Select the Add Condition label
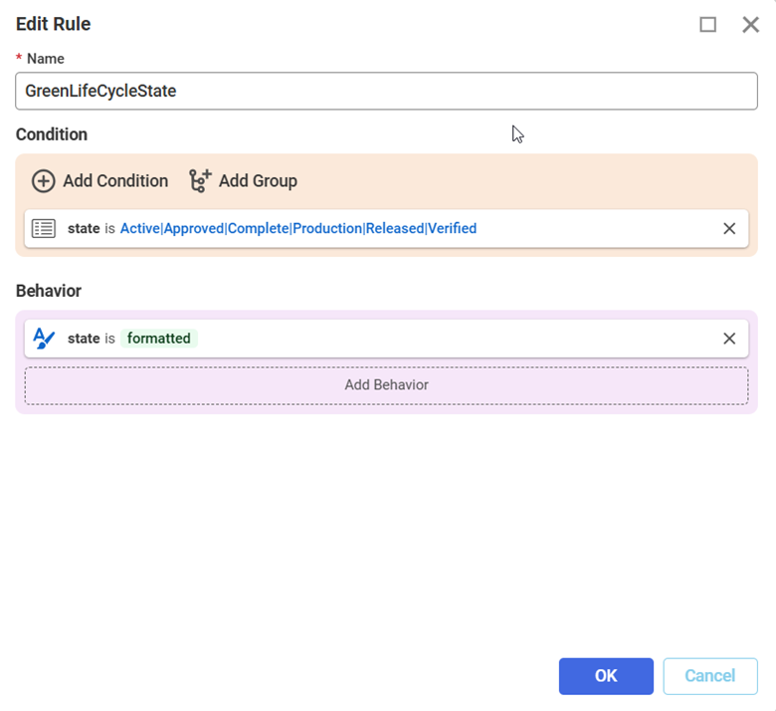The image size is (776, 711). click(x=115, y=181)
